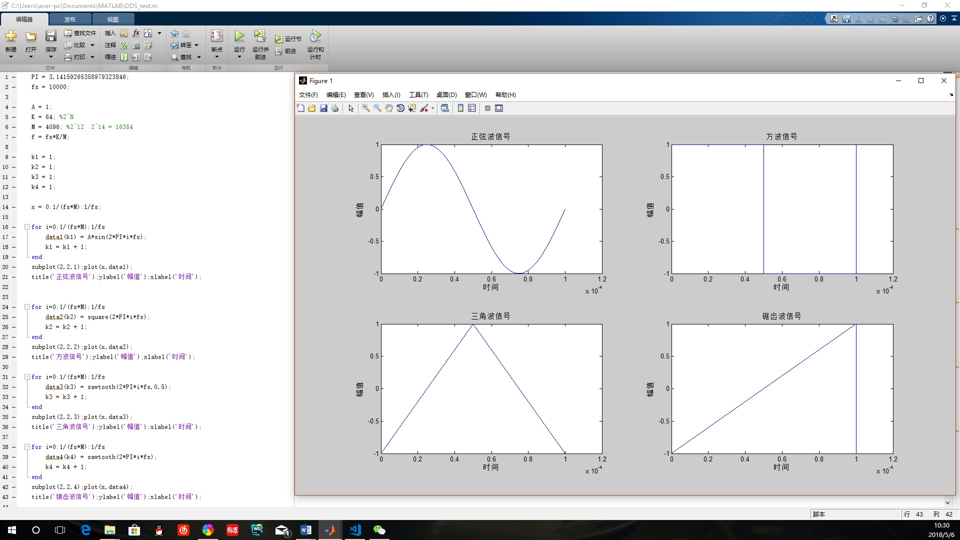Click the Data Cursor tool in the Figure toolbar
Screen dimensions: 960x540
click(411, 108)
